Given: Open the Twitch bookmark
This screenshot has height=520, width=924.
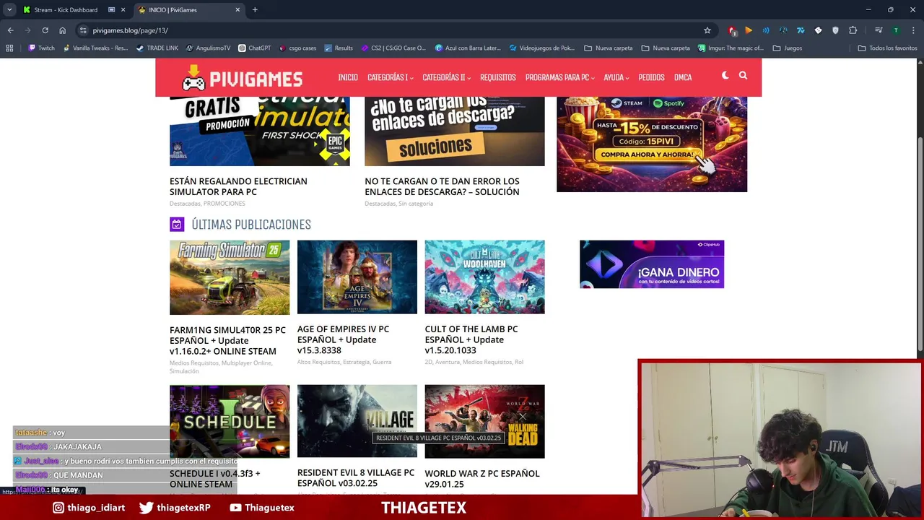Looking at the screenshot, I should click(41, 48).
